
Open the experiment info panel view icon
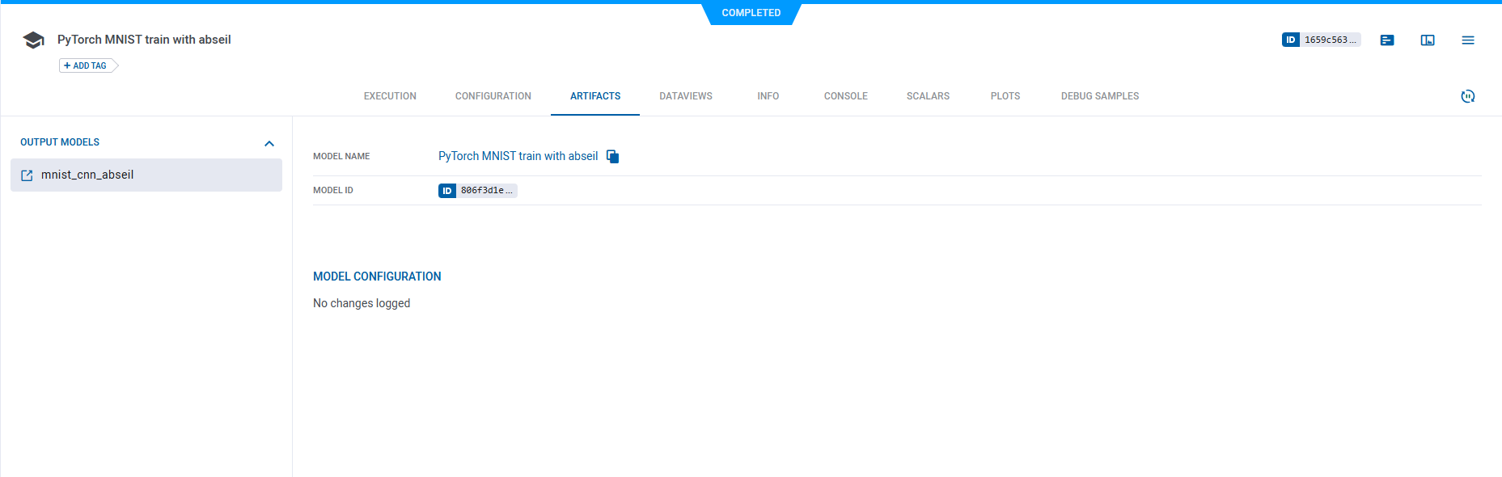click(1428, 40)
